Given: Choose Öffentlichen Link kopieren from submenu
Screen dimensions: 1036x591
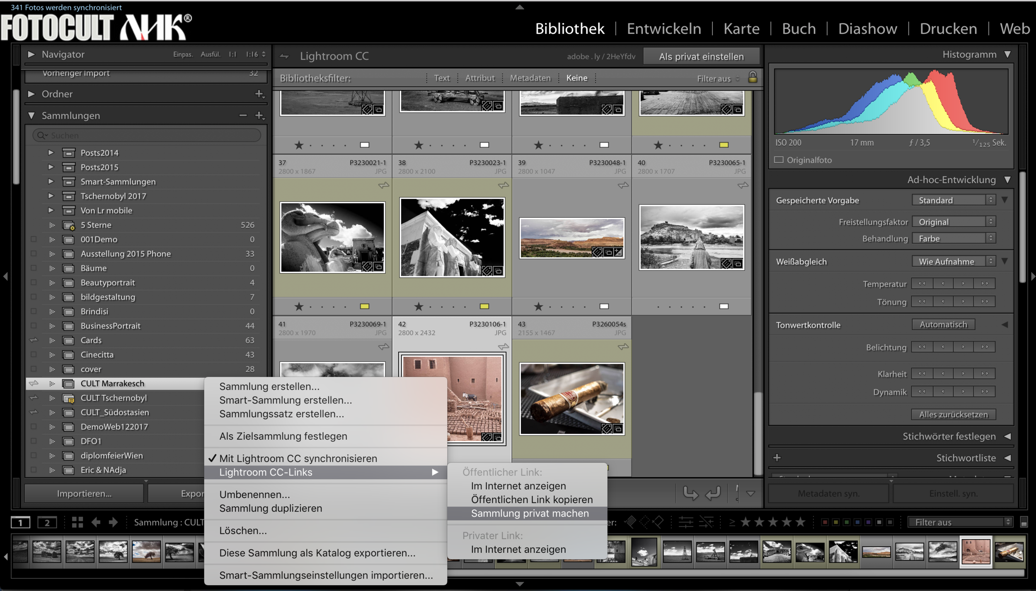Looking at the screenshot, I should (x=527, y=500).
